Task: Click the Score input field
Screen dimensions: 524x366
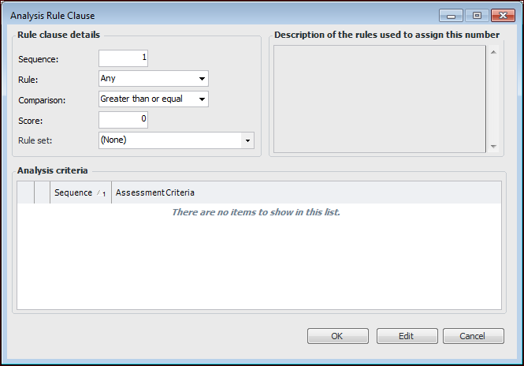Action: click(123, 120)
